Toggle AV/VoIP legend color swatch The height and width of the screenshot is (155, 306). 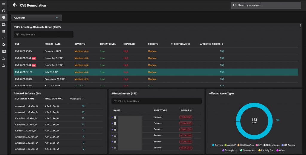[x=225, y=145]
